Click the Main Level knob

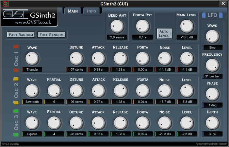pos(187,26)
